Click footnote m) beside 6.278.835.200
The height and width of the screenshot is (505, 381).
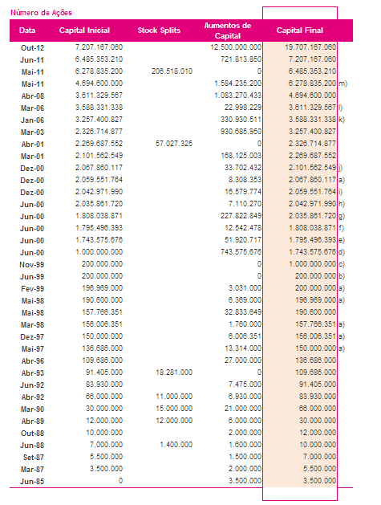coord(342,83)
